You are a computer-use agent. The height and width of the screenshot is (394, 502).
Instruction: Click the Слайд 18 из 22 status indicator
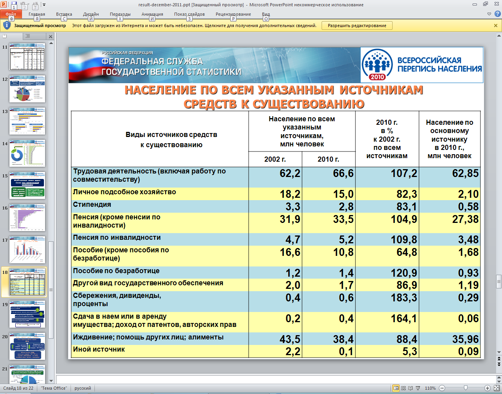coord(18,388)
